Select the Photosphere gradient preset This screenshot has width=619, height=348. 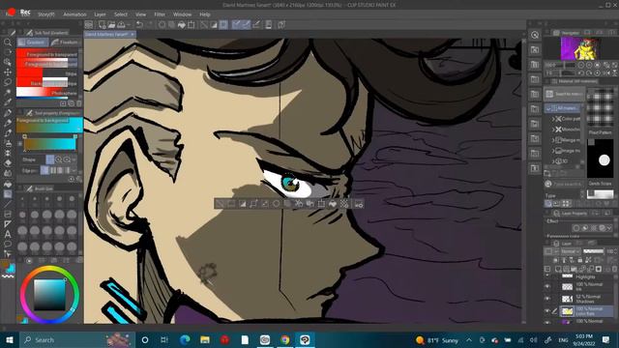pyautogui.click(x=47, y=93)
